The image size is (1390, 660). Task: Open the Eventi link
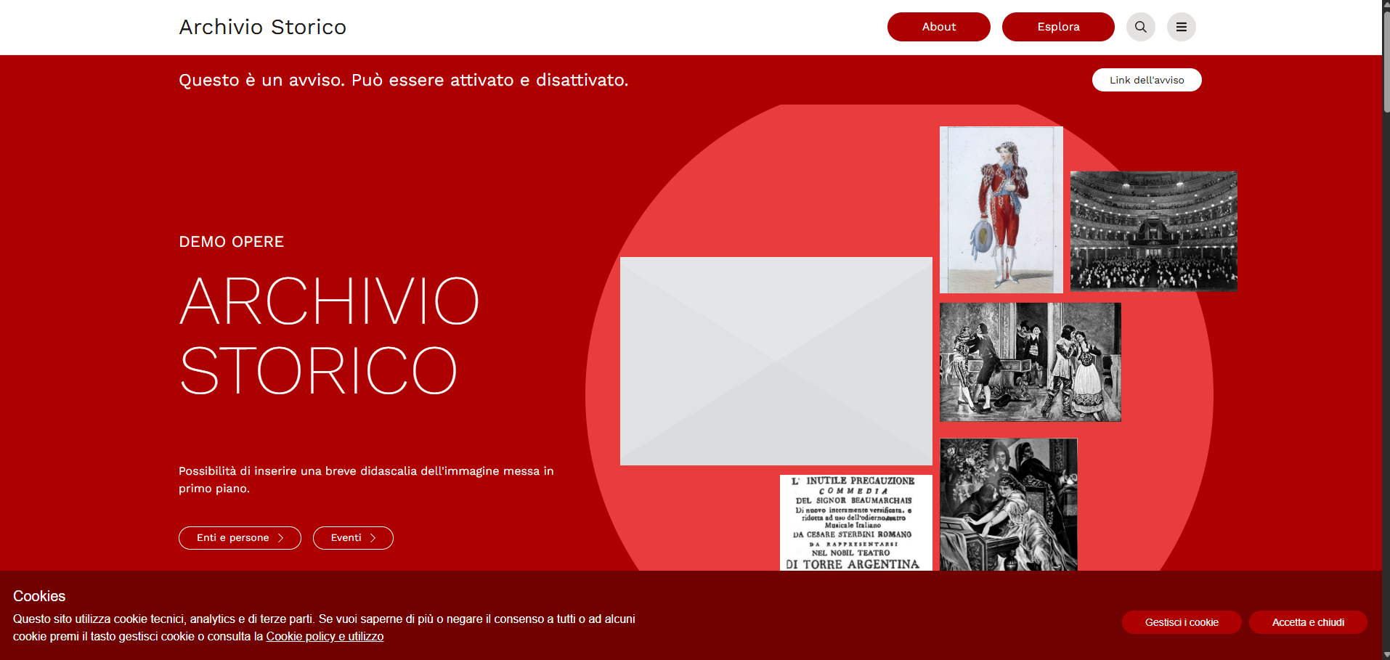click(353, 538)
